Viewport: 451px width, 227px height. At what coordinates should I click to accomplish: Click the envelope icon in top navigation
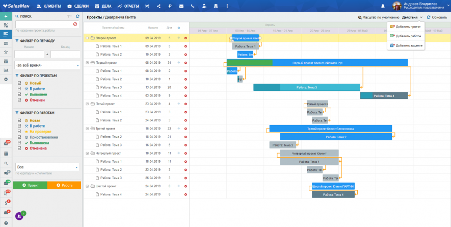pyautogui.click(x=181, y=6)
